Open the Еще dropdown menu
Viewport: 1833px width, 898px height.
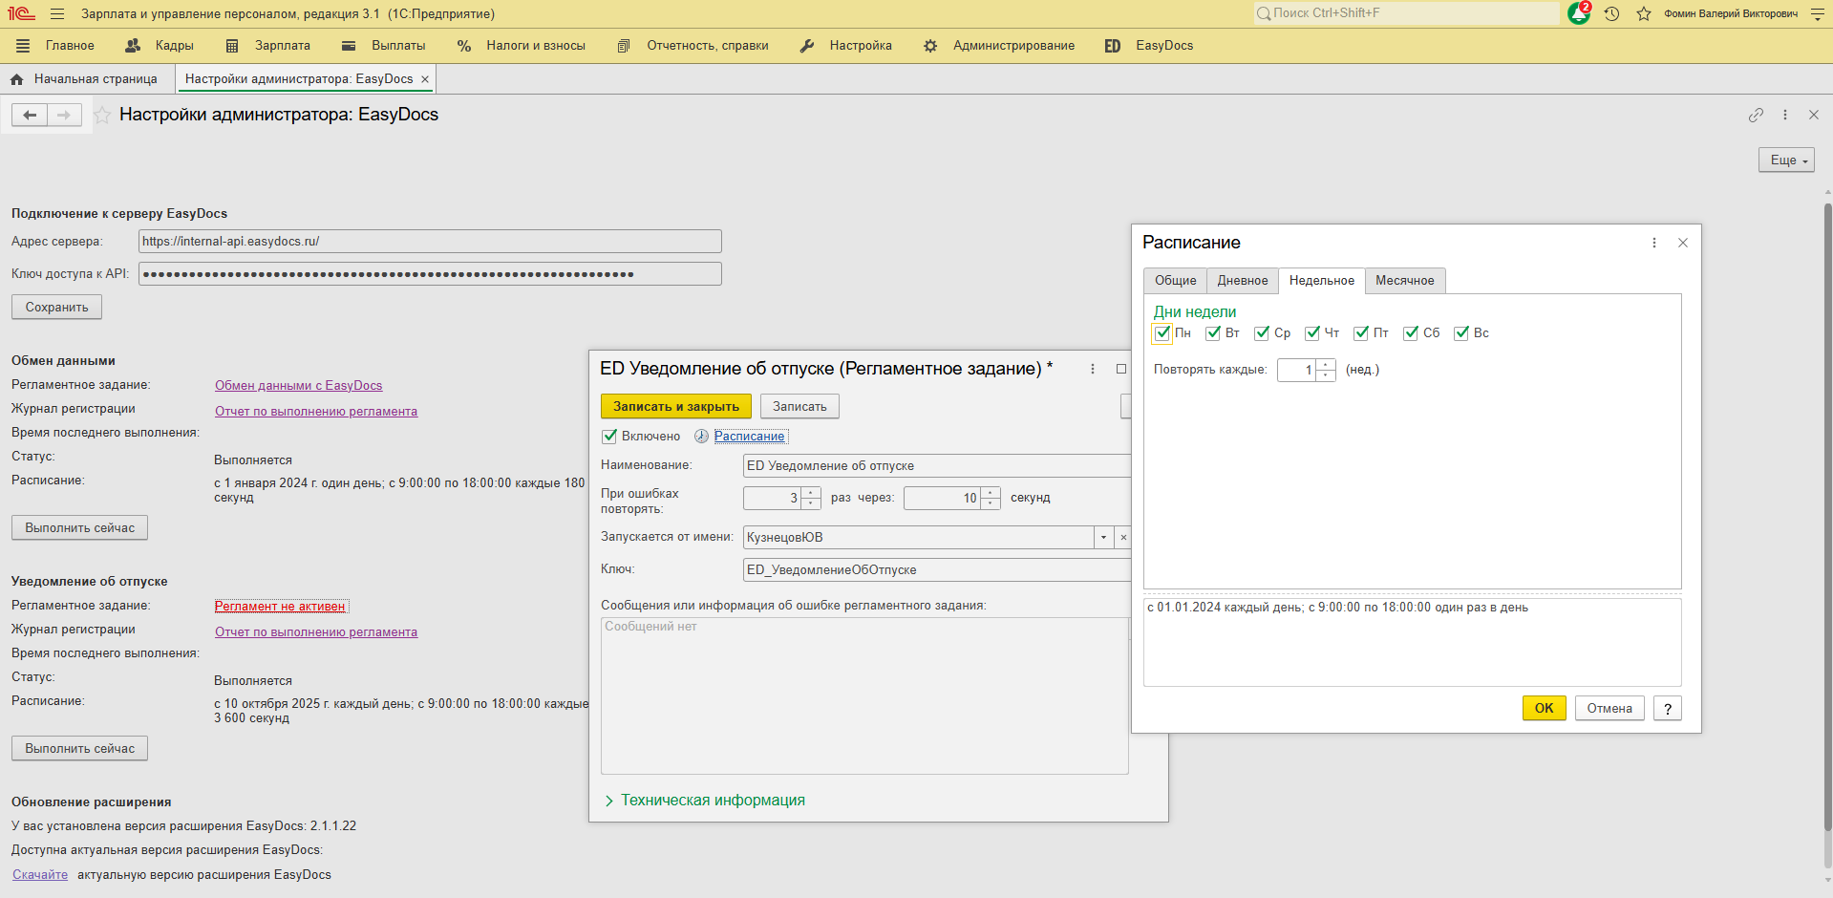tap(1785, 160)
